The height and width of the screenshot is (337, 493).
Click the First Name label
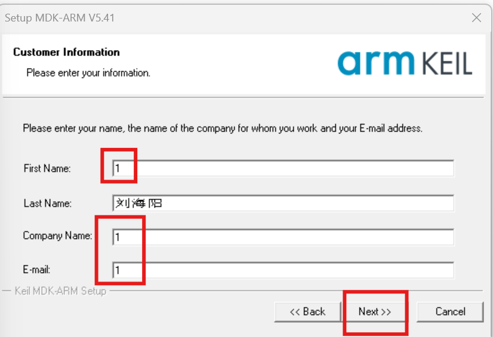click(47, 168)
